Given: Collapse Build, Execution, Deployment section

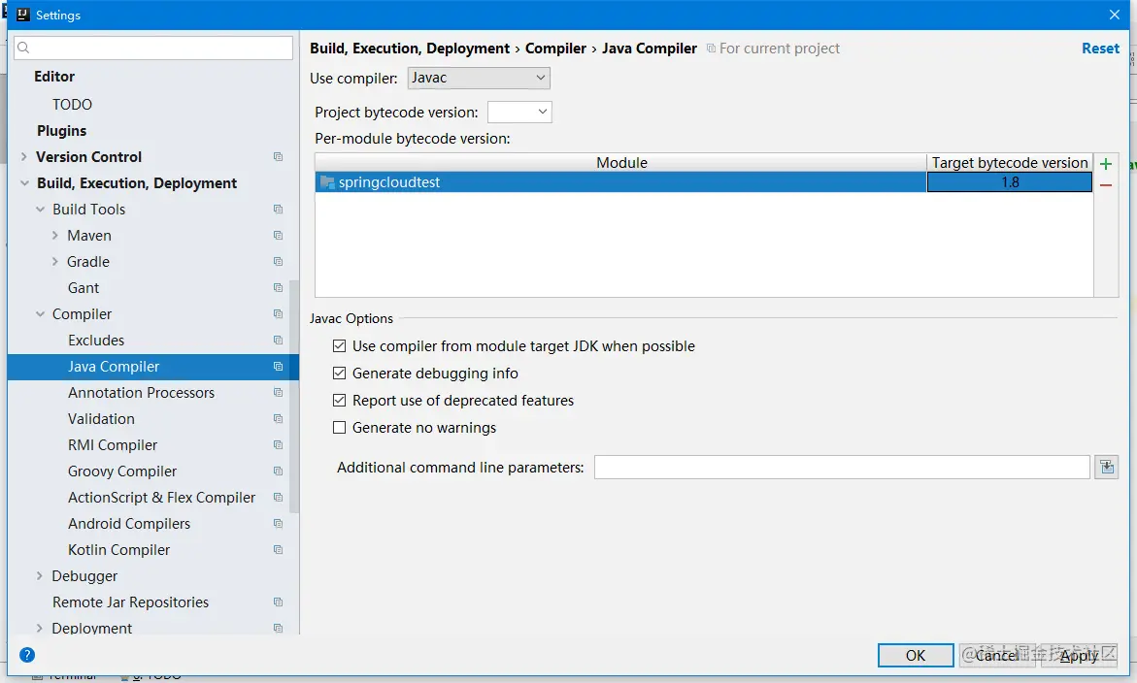Looking at the screenshot, I should (x=24, y=183).
